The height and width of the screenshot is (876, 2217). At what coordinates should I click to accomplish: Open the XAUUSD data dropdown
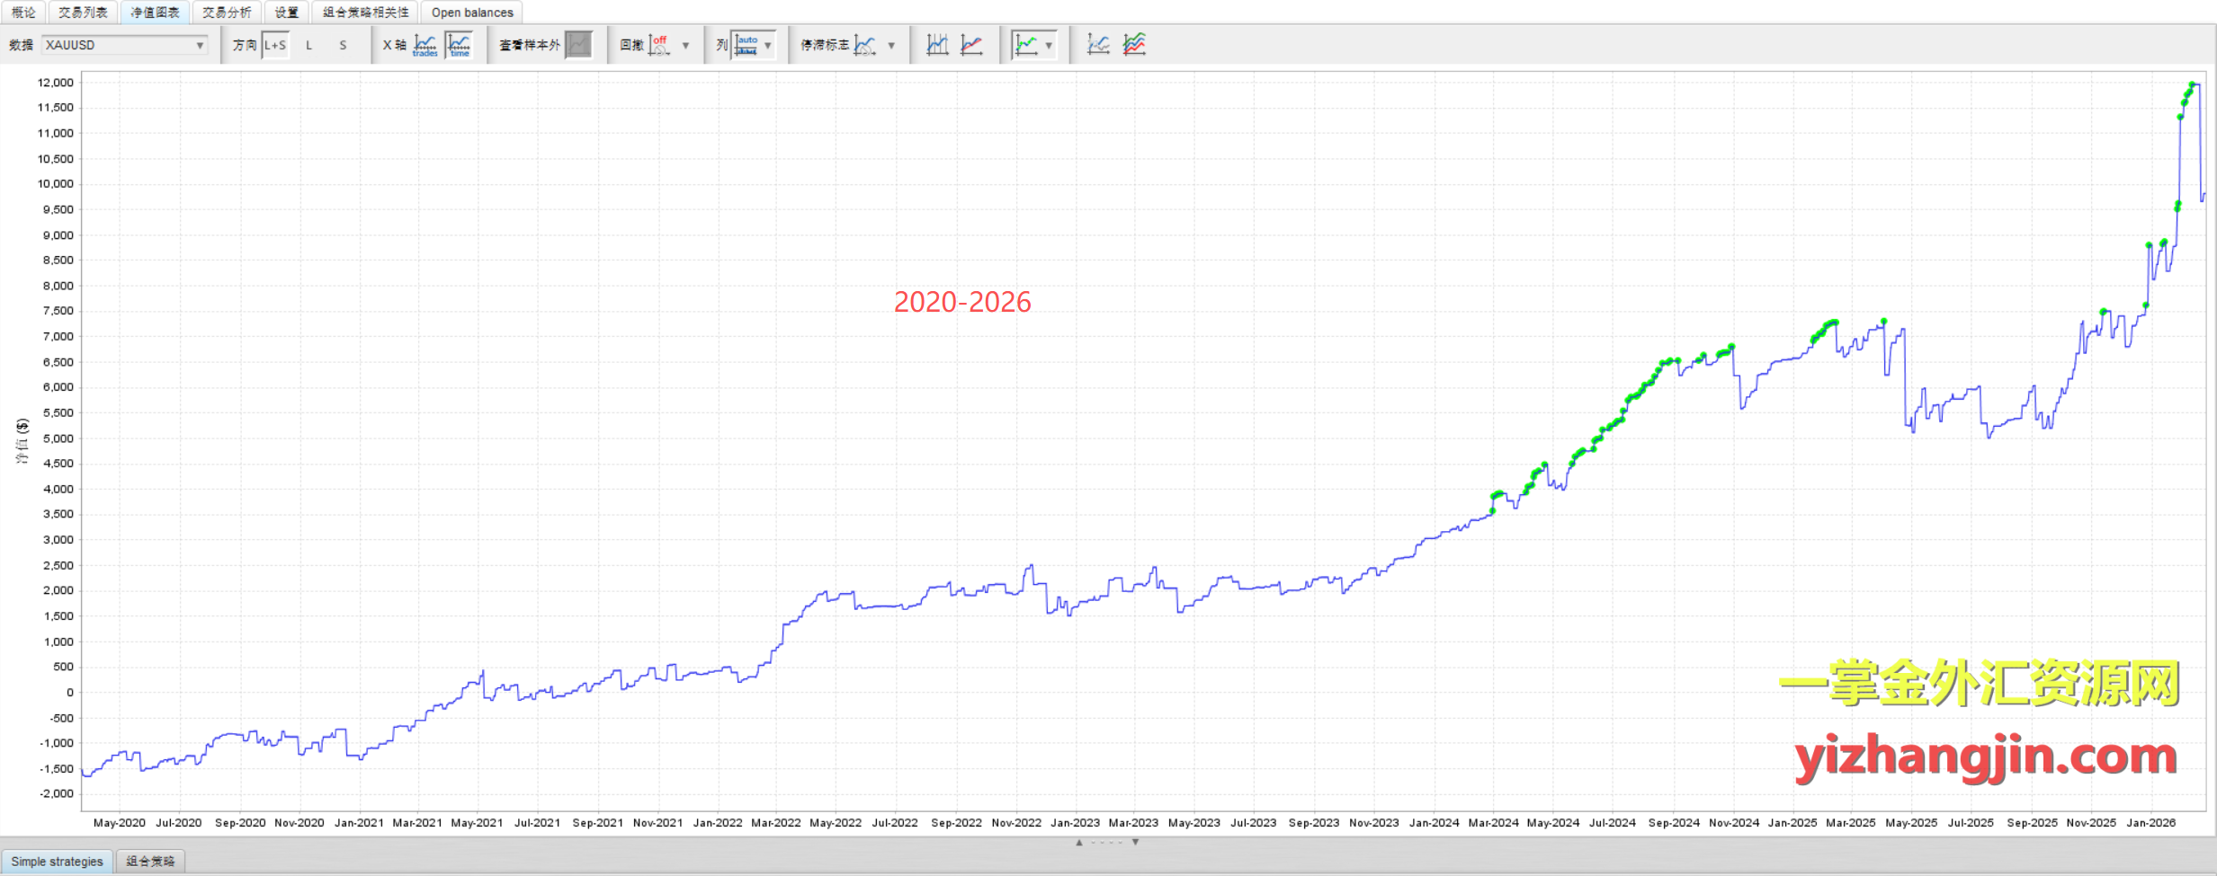[x=124, y=45]
